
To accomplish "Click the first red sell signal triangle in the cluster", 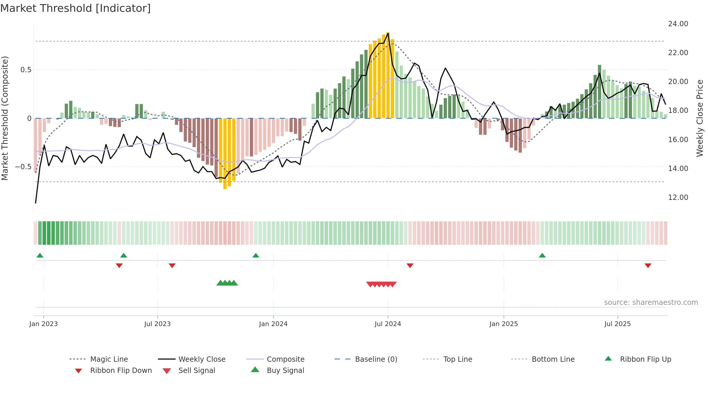I will tap(370, 284).
